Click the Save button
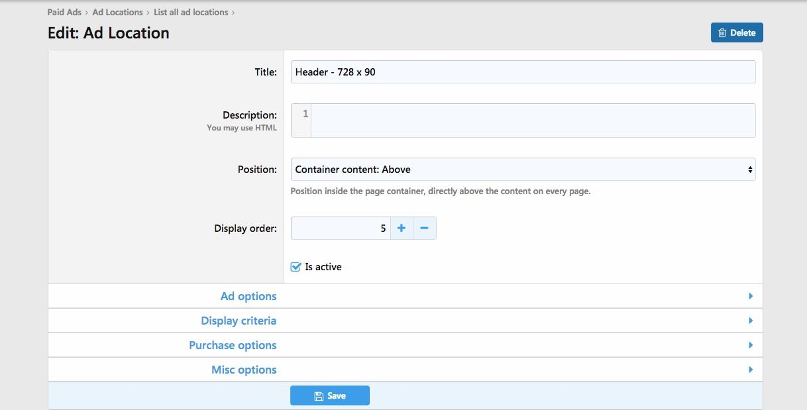The width and height of the screenshot is (807, 410). [329, 395]
